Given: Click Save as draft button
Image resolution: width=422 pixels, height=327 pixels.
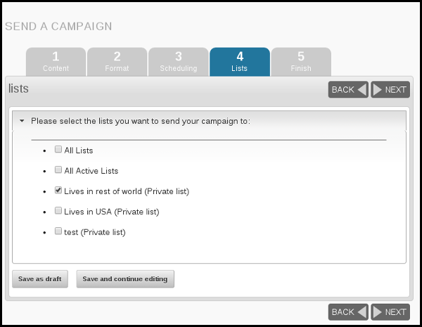Looking at the screenshot, I should coord(40,278).
